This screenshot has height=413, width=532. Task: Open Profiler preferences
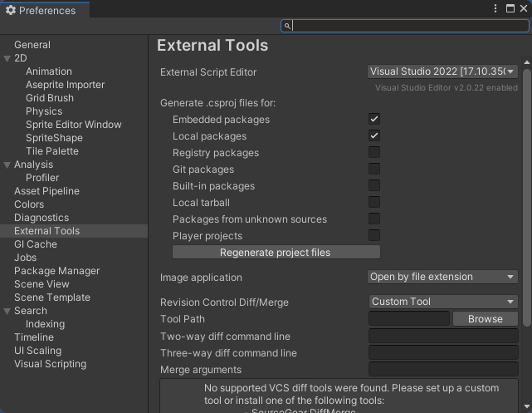coord(42,178)
